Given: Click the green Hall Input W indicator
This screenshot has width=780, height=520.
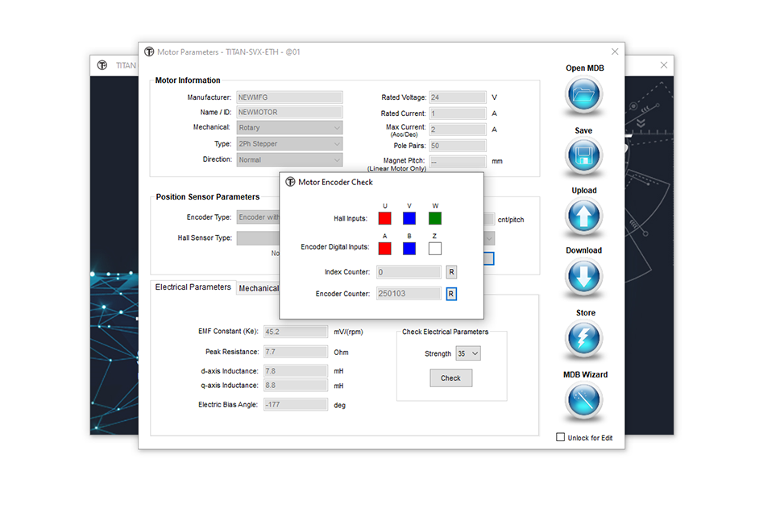Looking at the screenshot, I should (435, 218).
